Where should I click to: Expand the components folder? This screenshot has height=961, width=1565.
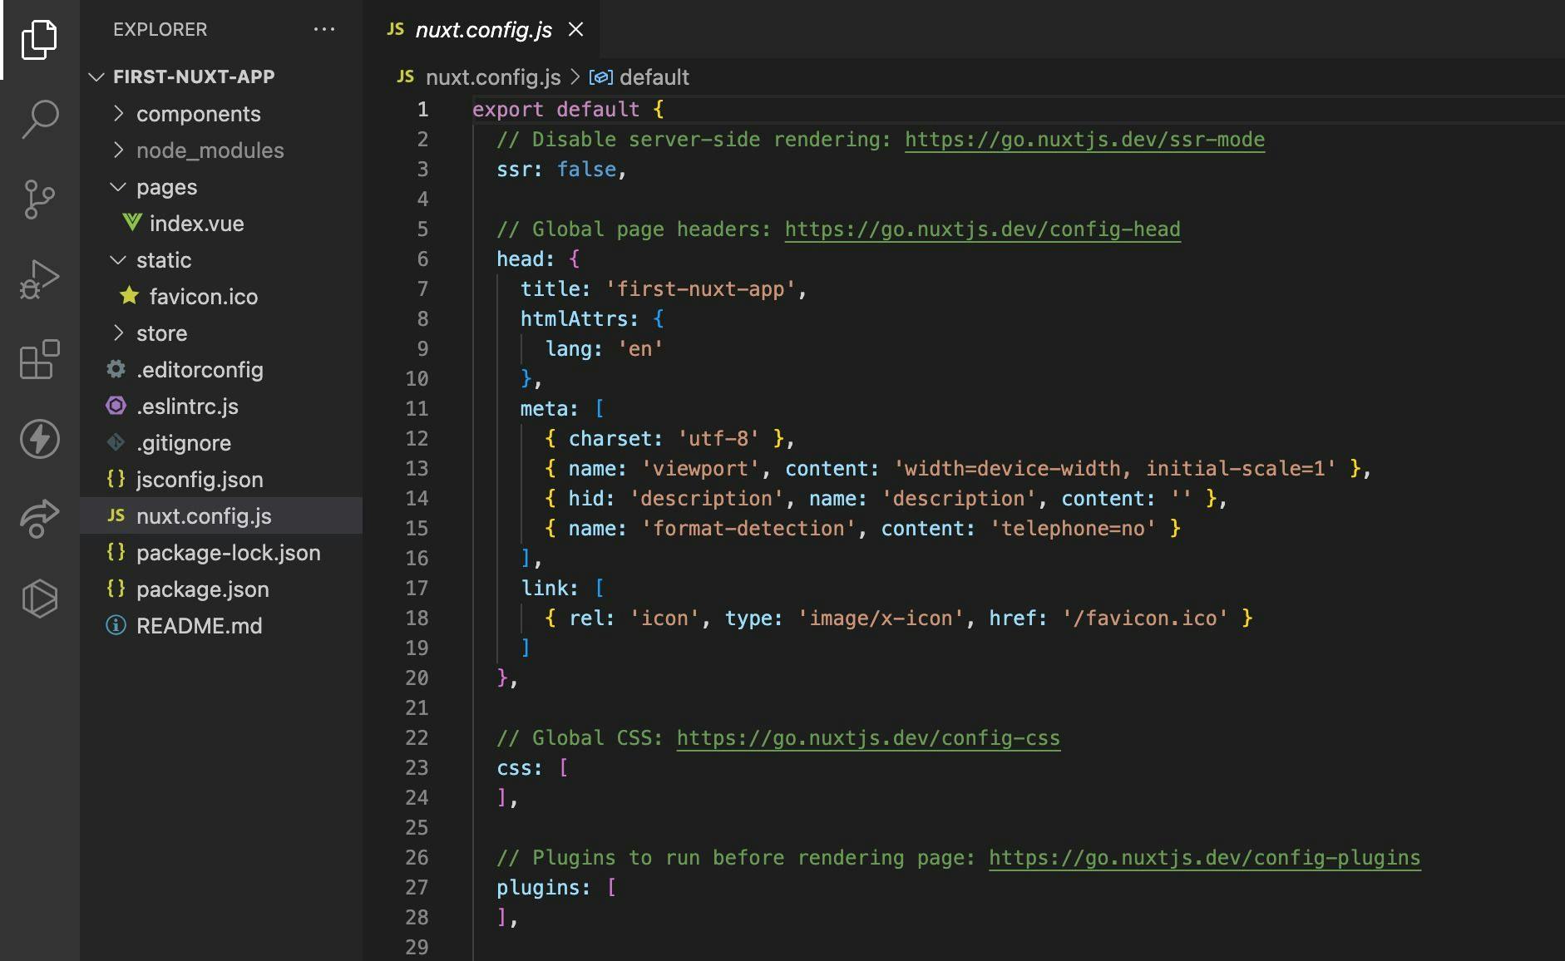click(x=118, y=113)
